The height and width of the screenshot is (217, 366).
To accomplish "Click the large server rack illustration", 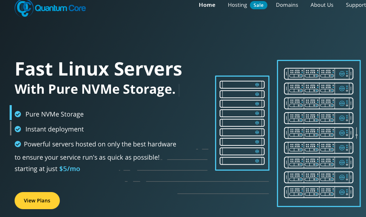I will pos(318,133).
